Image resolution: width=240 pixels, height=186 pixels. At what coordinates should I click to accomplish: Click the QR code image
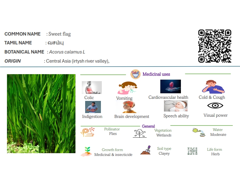(x=215, y=46)
